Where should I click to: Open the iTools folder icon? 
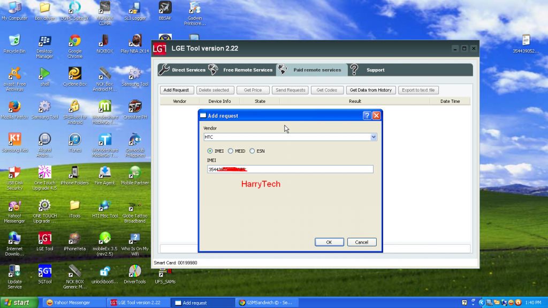pos(75,208)
